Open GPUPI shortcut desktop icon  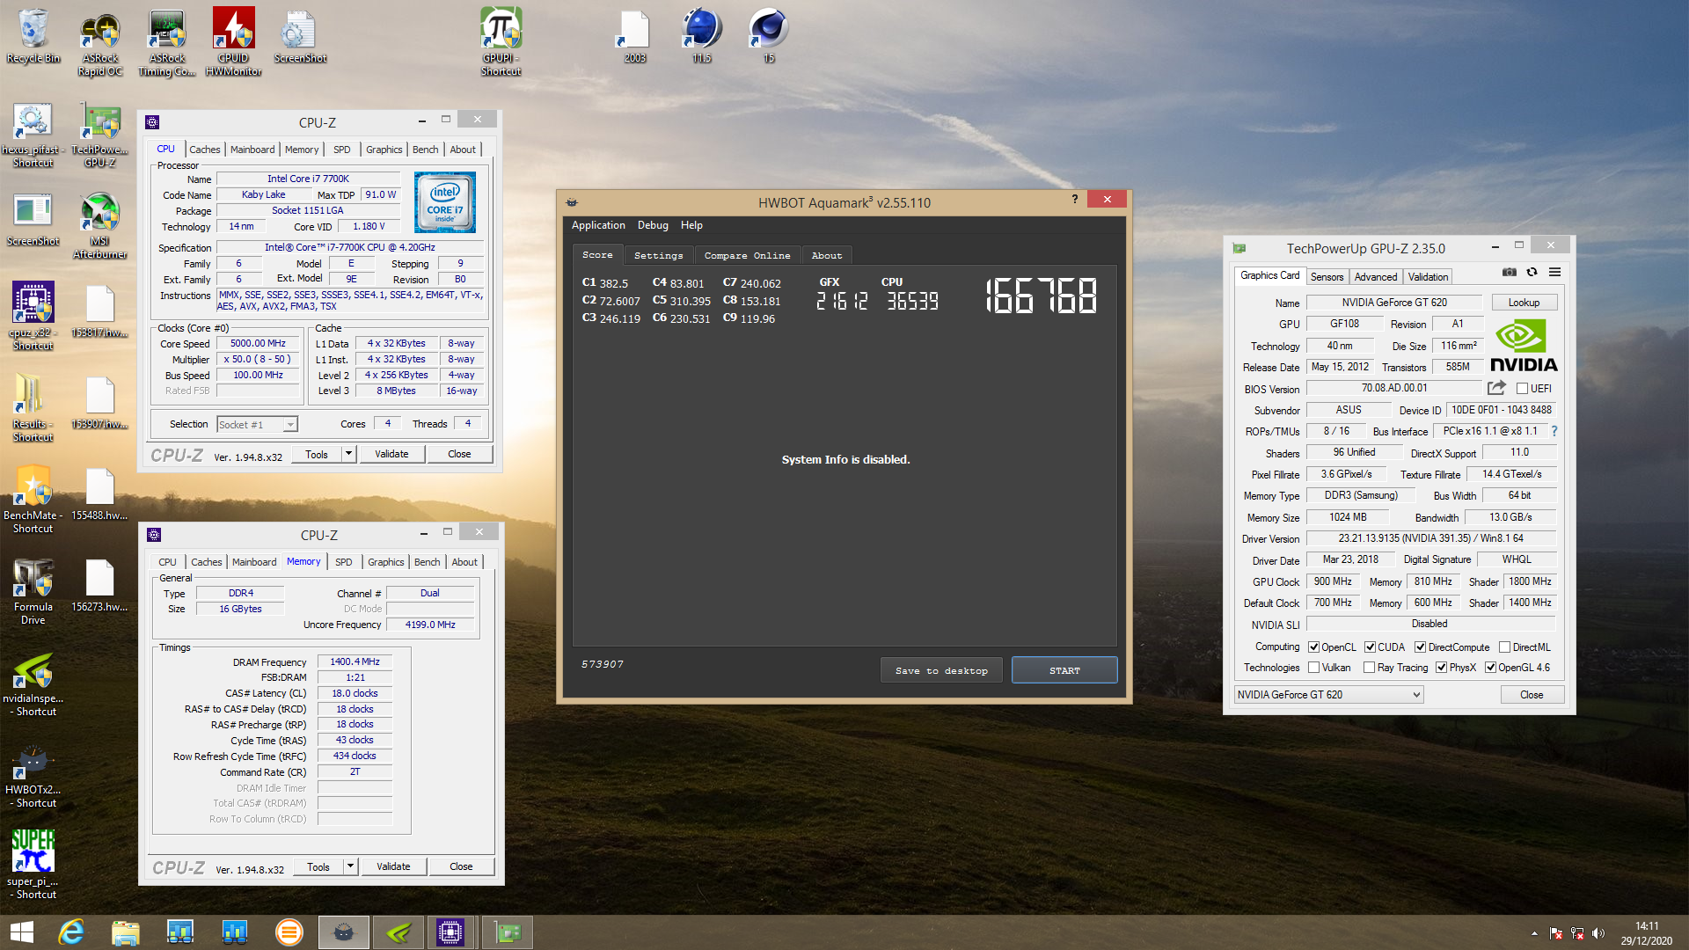pos(501,41)
